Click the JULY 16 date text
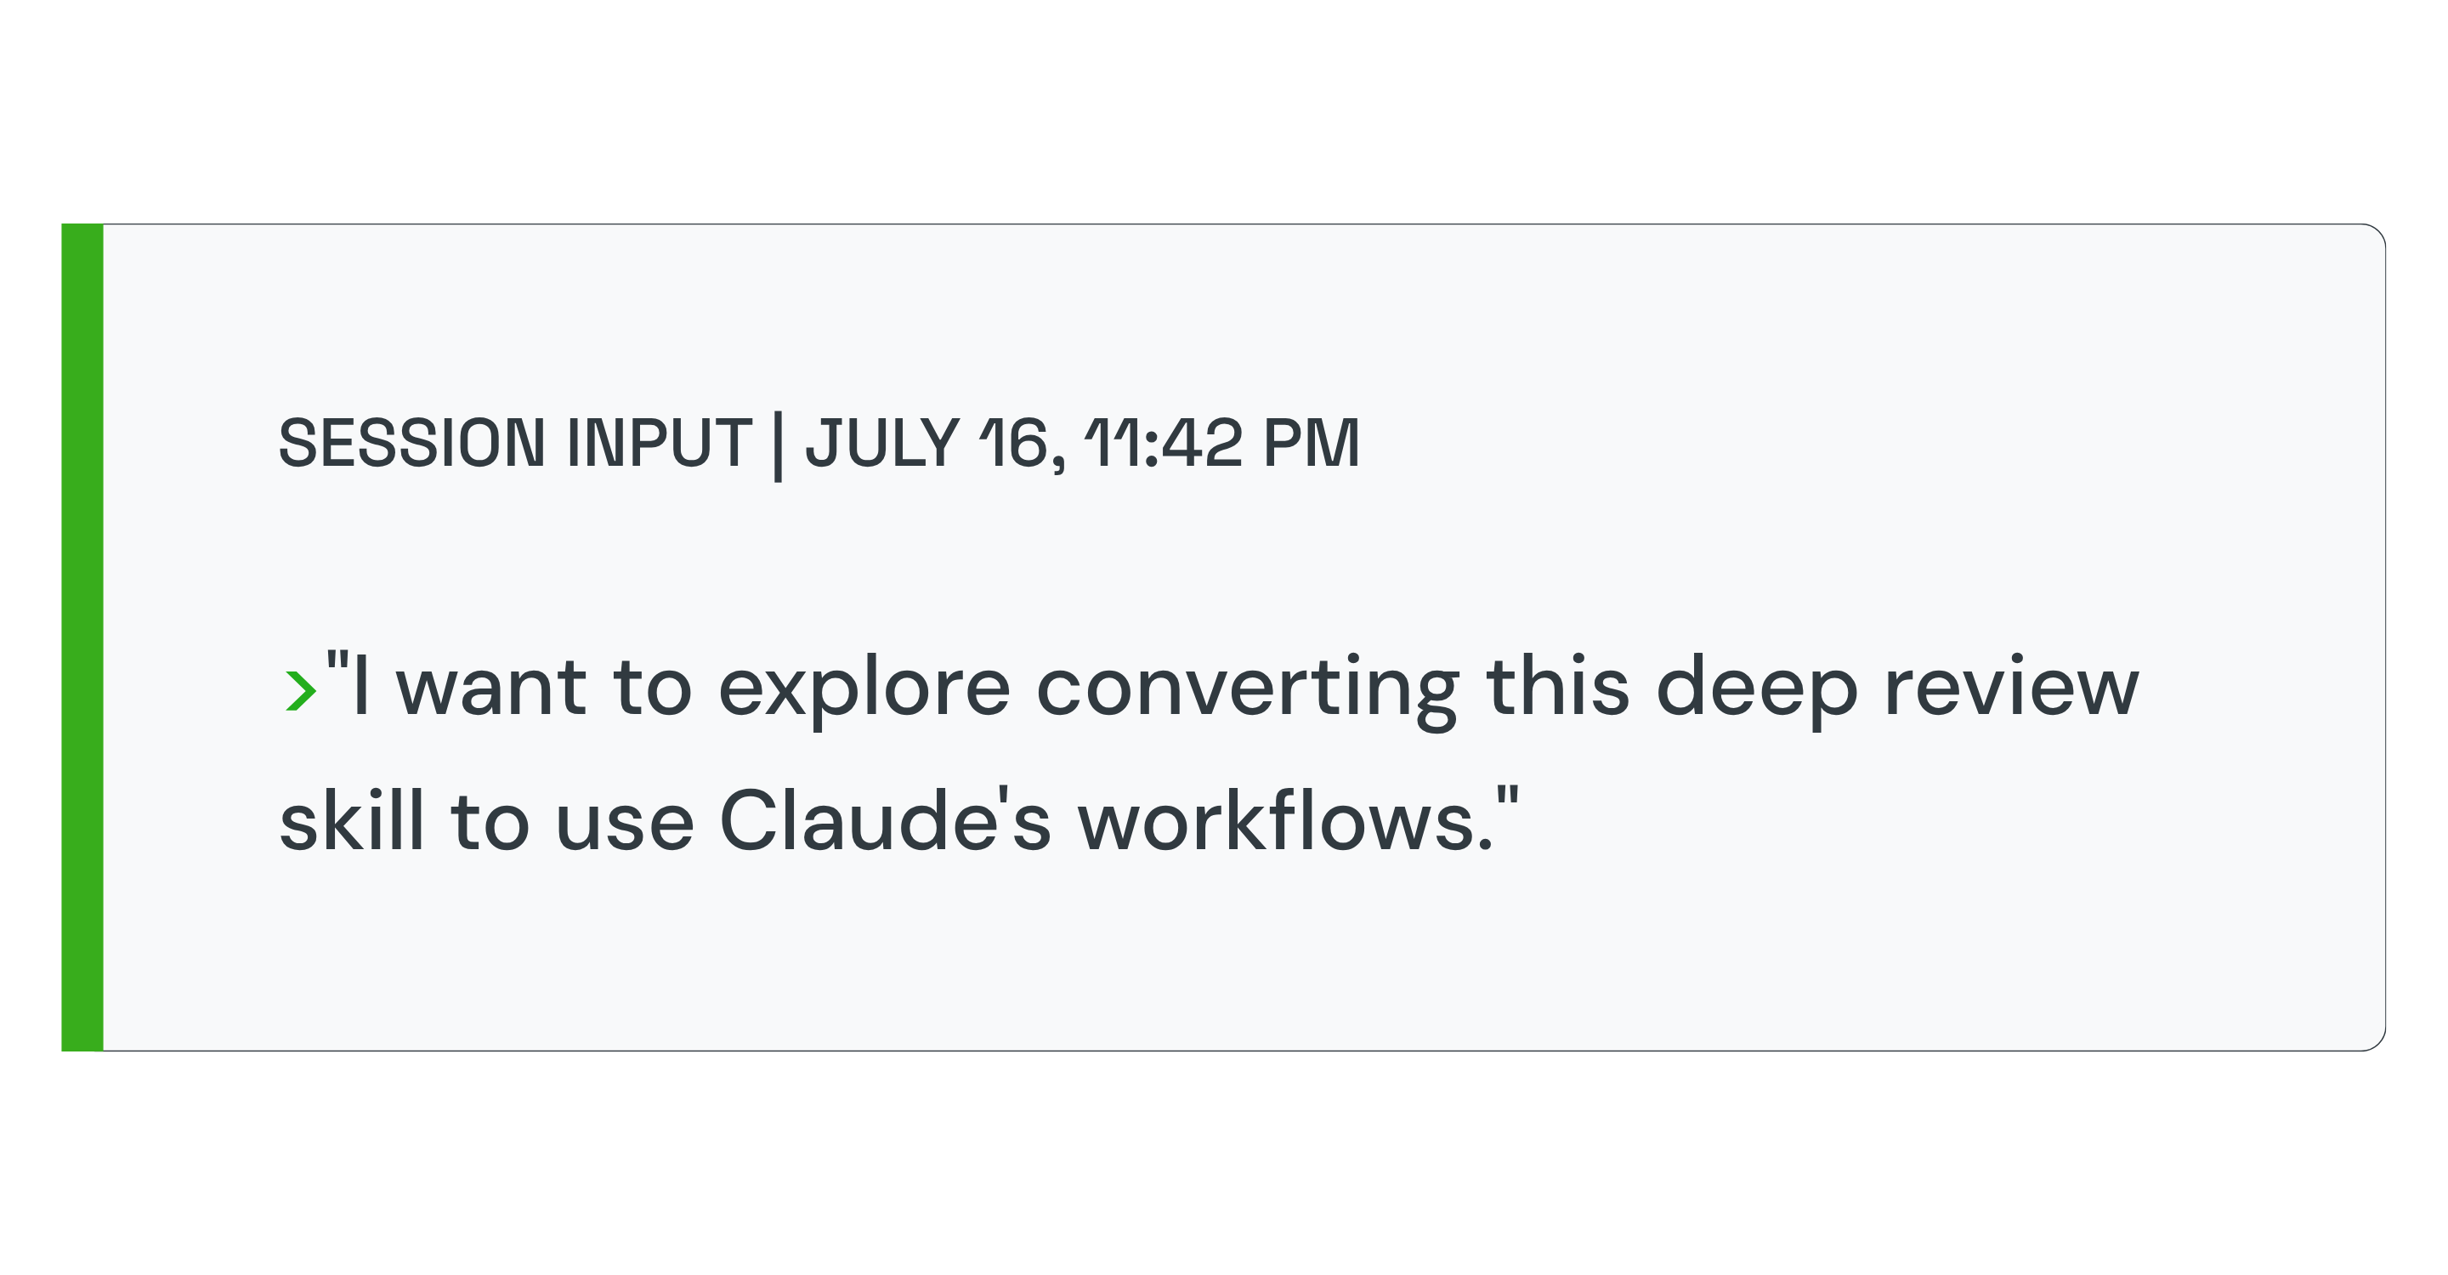This screenshot has width=2448, height=1275. pos(935,443)
